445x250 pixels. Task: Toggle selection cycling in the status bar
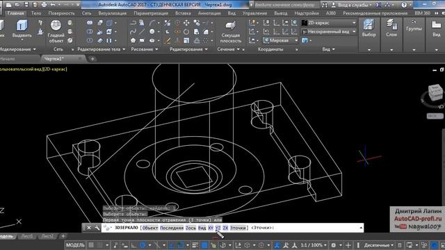213,245
